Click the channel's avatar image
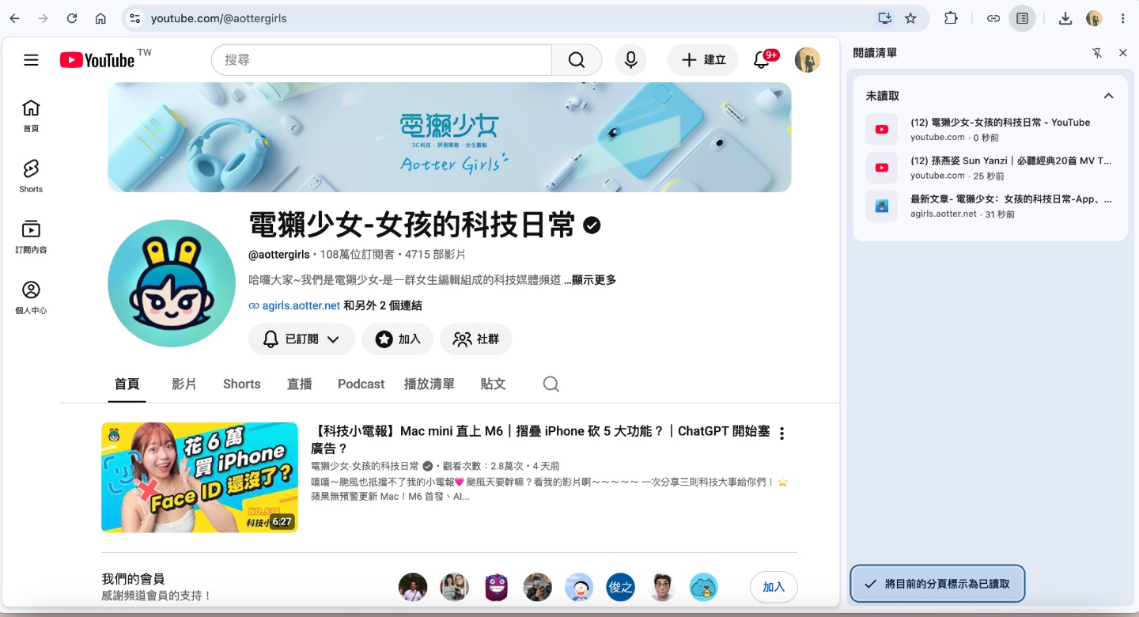 172,283
